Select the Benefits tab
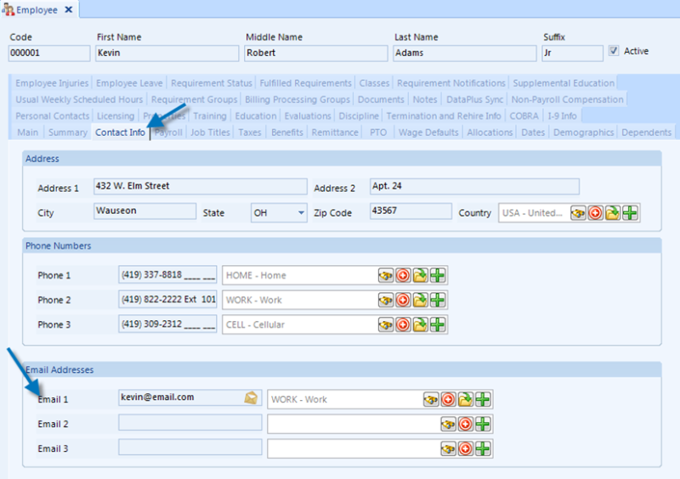680x479 pixels. 286,132
